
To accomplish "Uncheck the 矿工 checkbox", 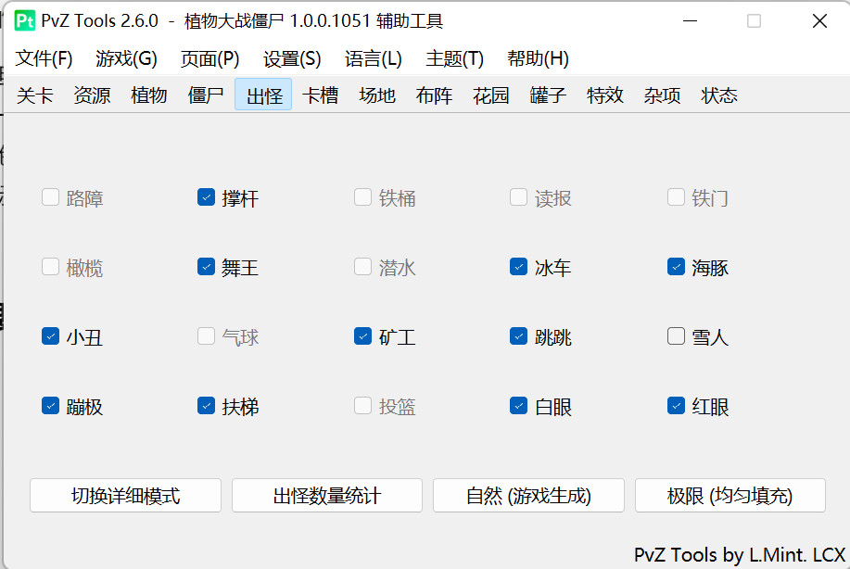I will pyautogui.click(x=362, y=336).
